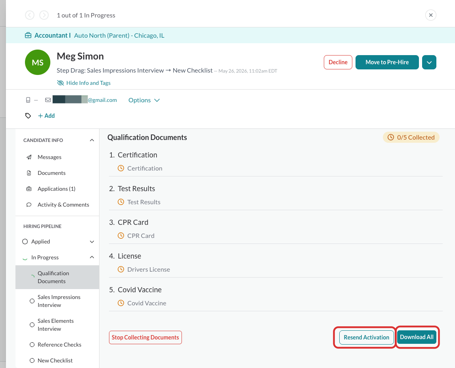
Task: Click the phone icon
Action: [28, 100]
